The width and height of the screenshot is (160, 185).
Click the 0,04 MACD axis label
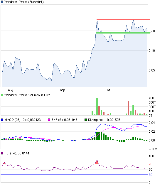pyautogui.click(x=152, y=123)
